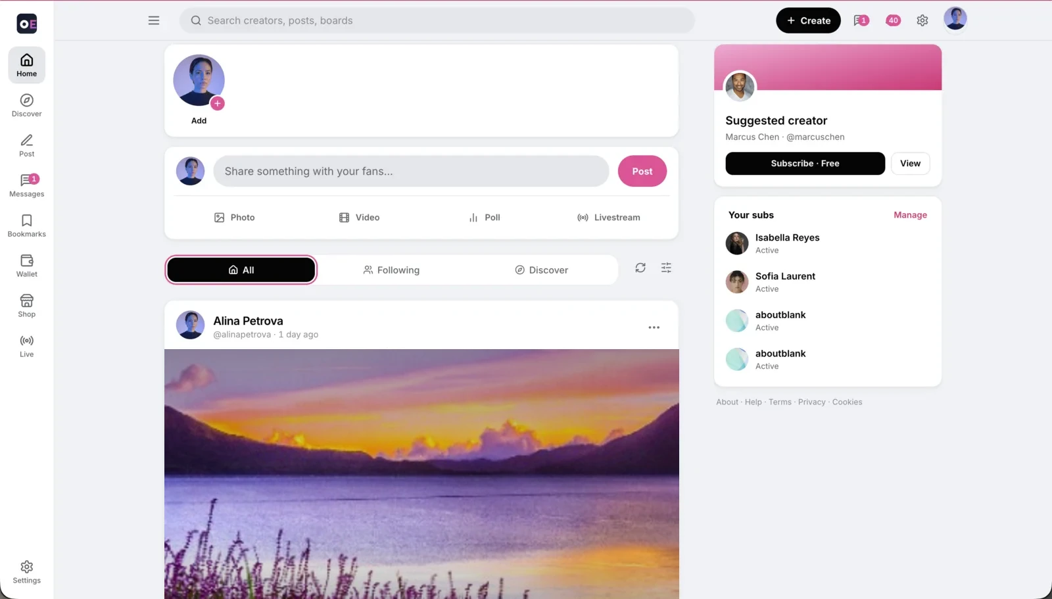Image resolution: width=1052 pixels, height=599 pixels.
Task: Click the Home sidebar icon
Action: 26,65
